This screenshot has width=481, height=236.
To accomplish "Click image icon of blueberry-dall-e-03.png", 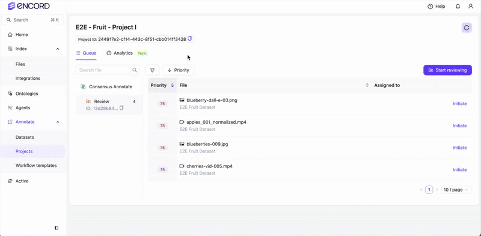I will (x=182, y=100).
